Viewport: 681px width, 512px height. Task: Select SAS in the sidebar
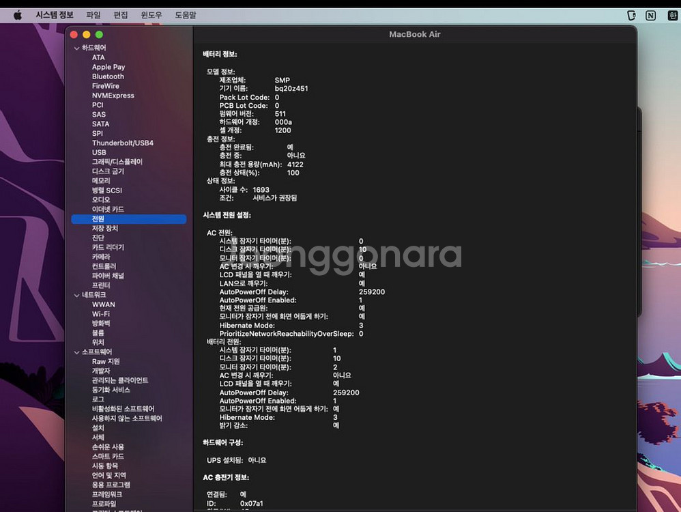98,115
